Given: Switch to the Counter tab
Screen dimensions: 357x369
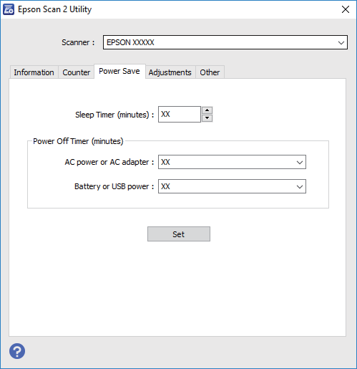Looking at the screenshot, I should tap(77, 72).
